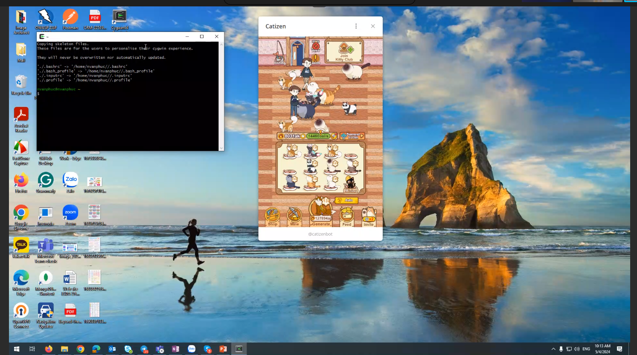Screen dimensions: 637x355
Task: Close the Catizen mini app window
Action: pyautogui.click(x=373, y=26)
